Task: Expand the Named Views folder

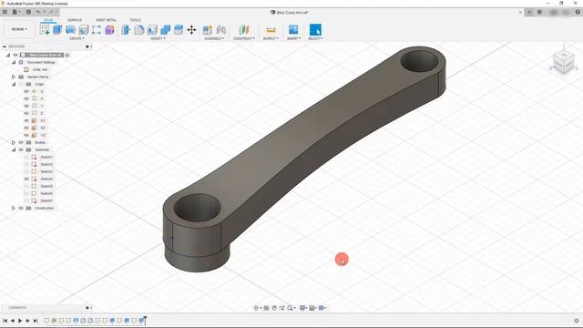Action: tap(14, 77)
